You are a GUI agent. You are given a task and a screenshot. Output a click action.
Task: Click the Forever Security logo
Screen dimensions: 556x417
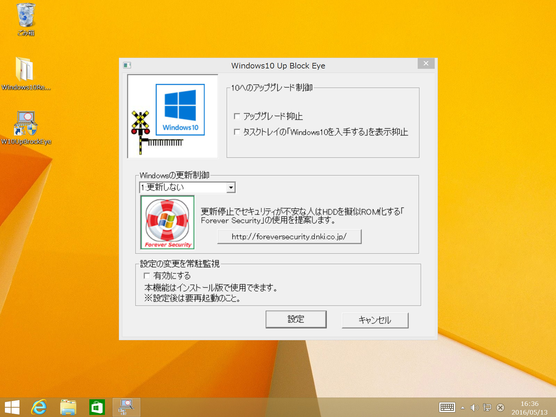167,221
